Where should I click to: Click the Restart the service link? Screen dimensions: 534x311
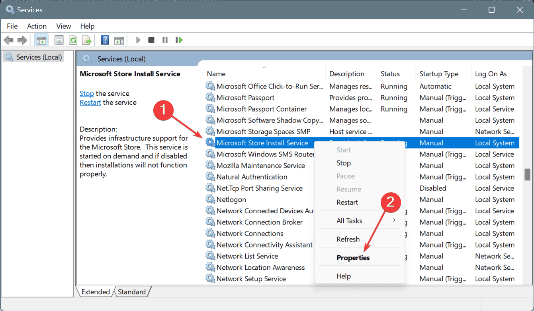[x=90, y=102]
